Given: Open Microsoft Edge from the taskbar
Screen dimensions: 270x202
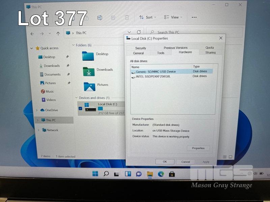Looking at the screenshot, I should click(161, 174).
